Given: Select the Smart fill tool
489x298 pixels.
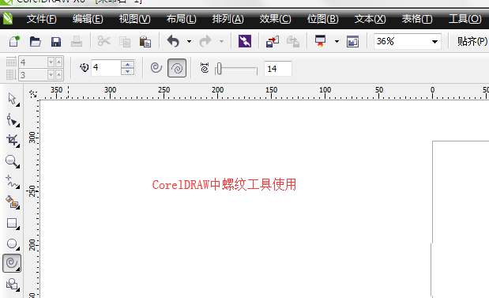Looking at the screenshot, I should click(x=13, y=202).
